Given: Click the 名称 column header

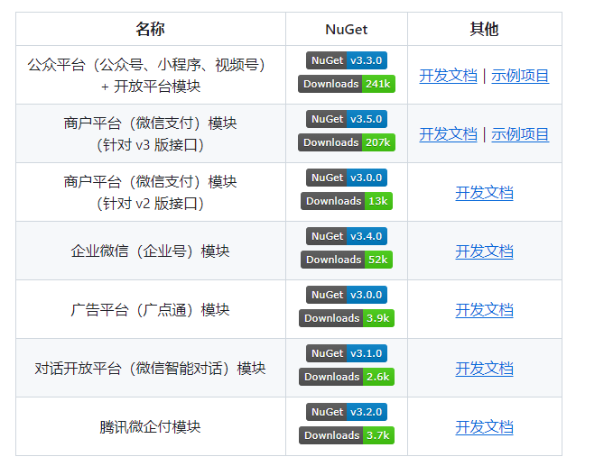Looking at the screenshot, I should pos(151,29).
